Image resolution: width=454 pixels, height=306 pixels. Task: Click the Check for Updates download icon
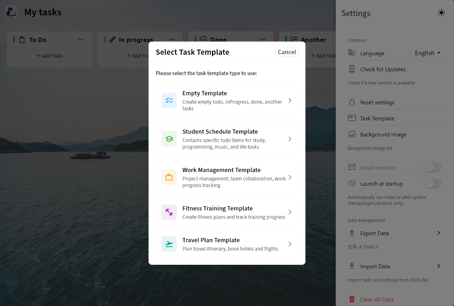pos(352,69)
